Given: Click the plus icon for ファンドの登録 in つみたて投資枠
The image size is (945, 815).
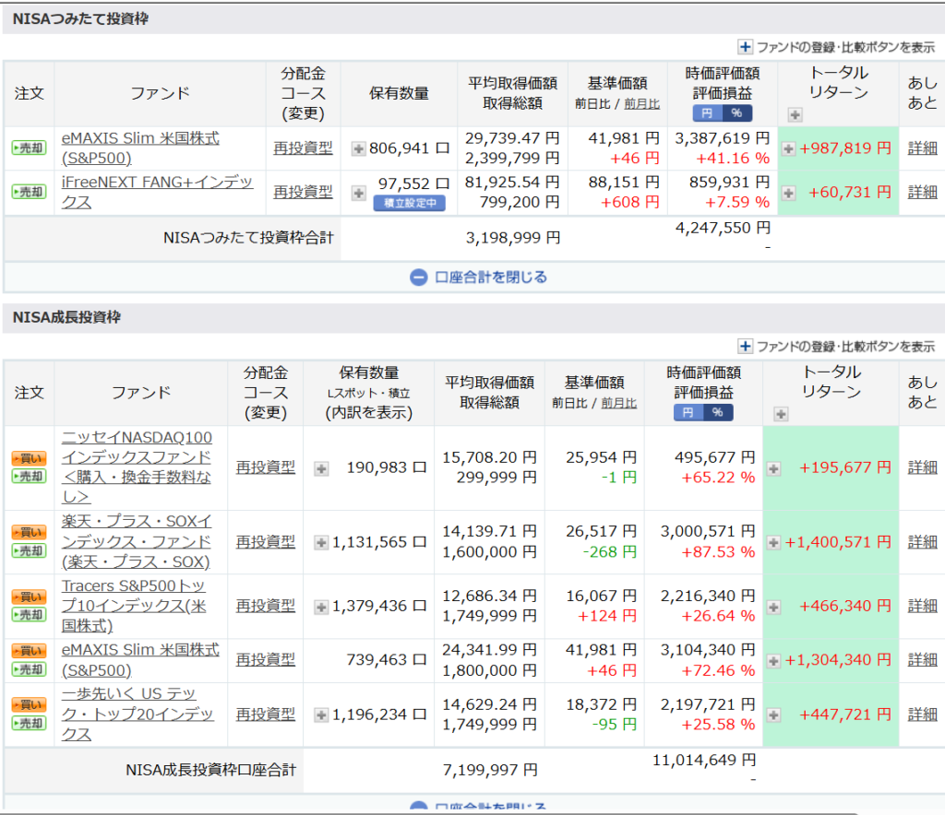Looking at the screenshot, I should click(746, 47).
